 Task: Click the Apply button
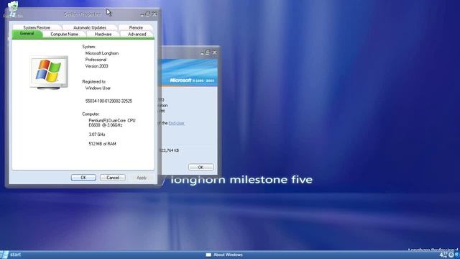[x=142, y=178]
